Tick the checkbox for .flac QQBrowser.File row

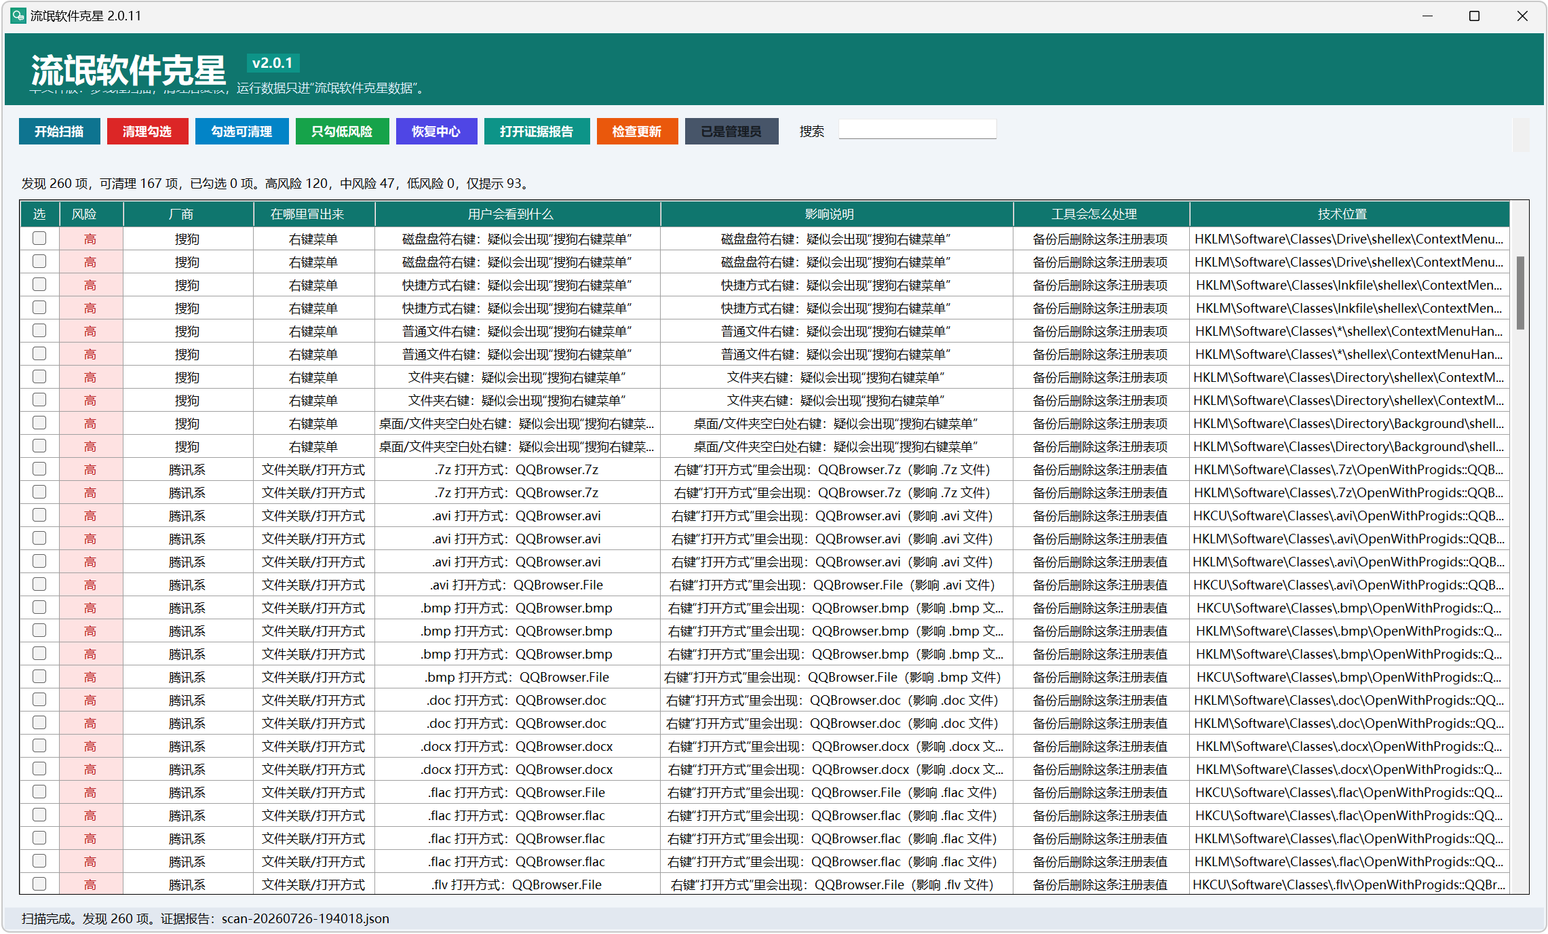[39, 792]
